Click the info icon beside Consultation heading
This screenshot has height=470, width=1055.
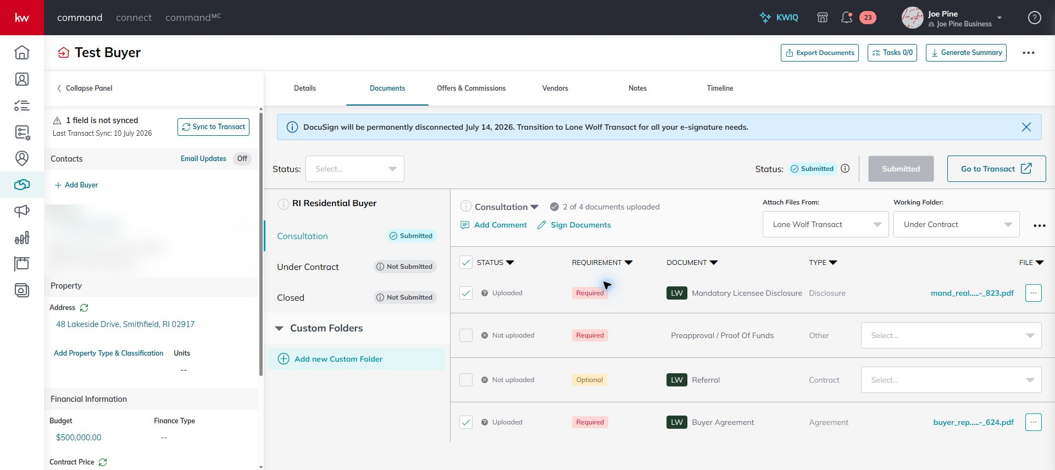click(466, 206)
